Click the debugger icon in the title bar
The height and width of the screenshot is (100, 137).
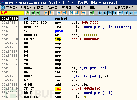[x=2, y=3]
